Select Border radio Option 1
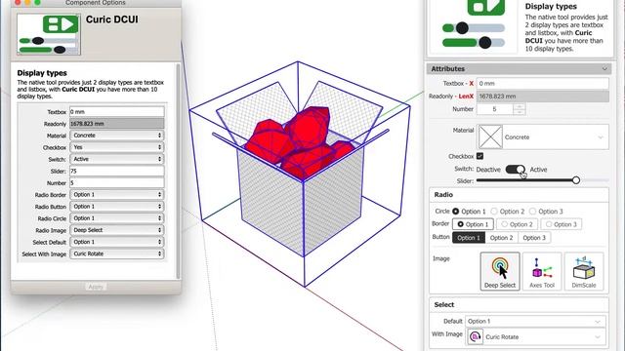625x351 pixels. coord(473,224)
